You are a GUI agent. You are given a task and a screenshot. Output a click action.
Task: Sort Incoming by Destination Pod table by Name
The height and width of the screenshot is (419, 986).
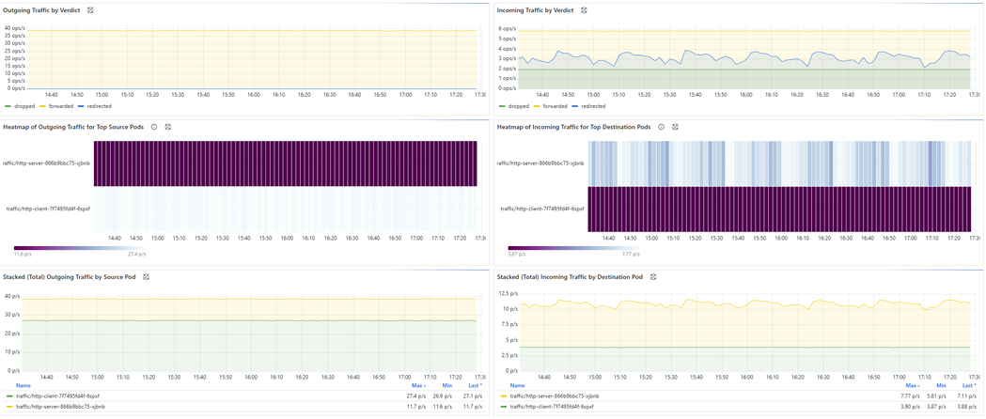coord(517,385)
